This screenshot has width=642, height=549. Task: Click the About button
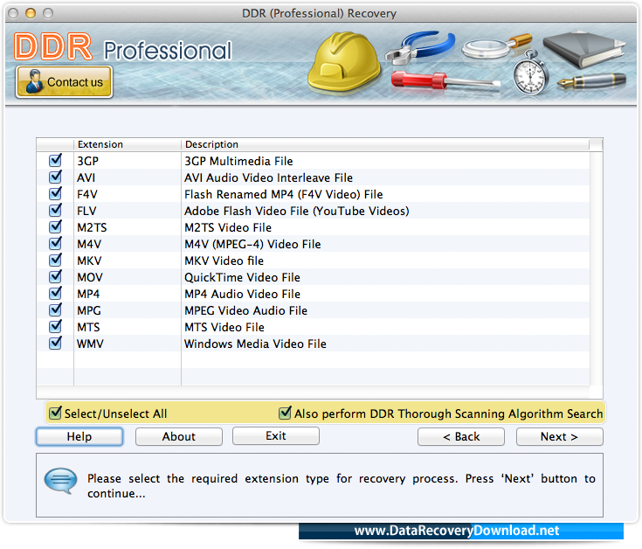point(179,437)
